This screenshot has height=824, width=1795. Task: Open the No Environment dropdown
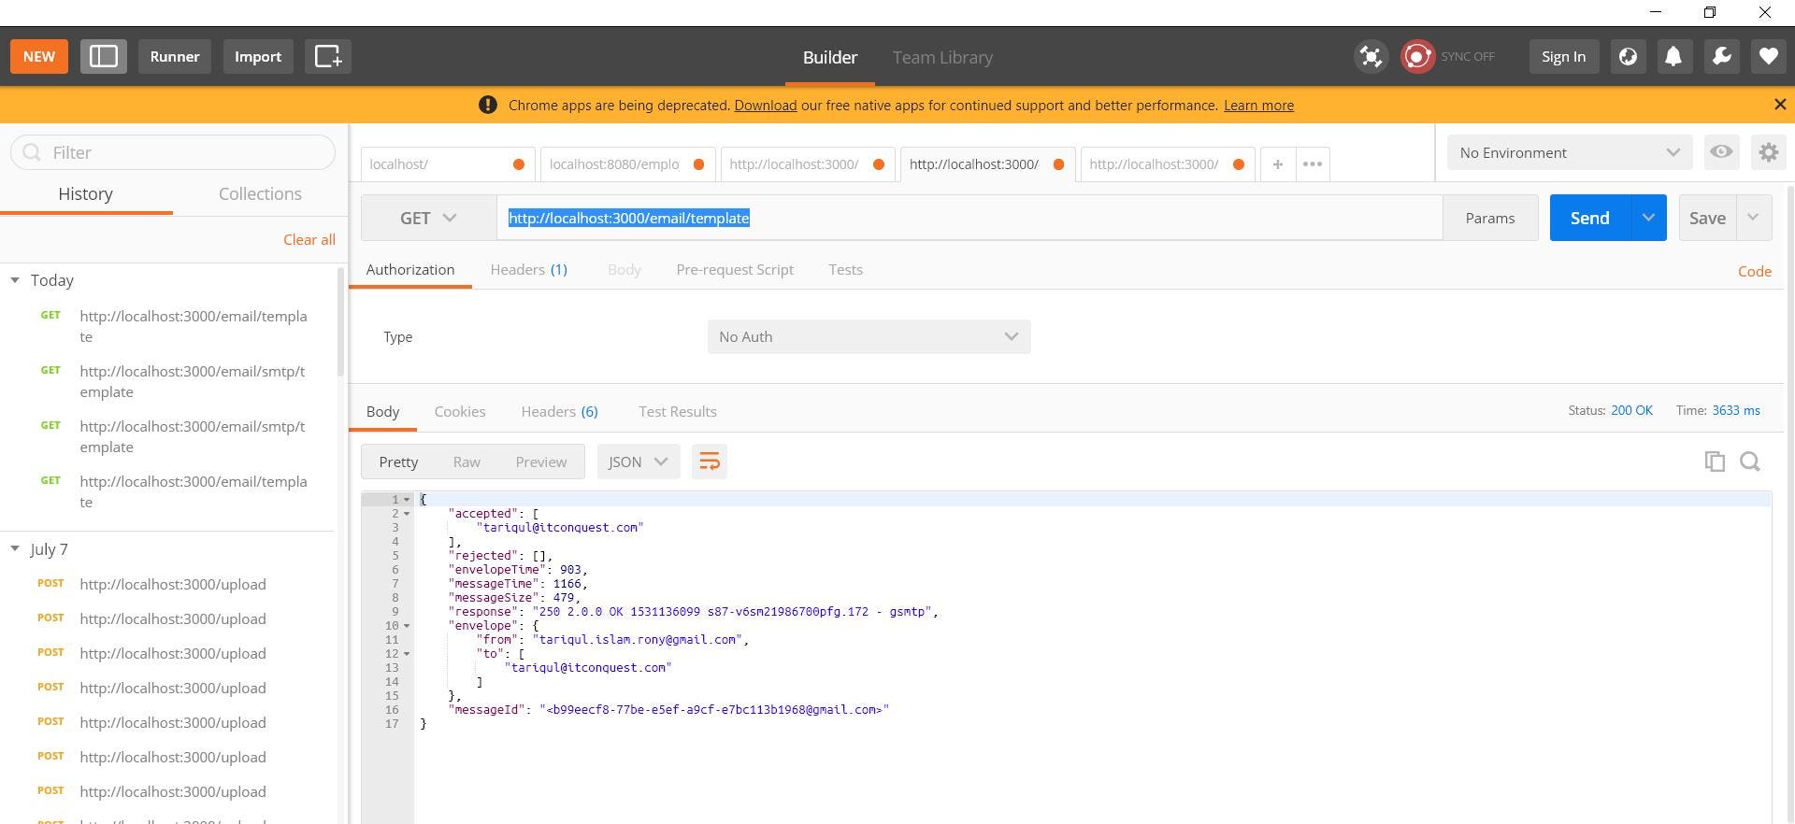click(1570, 152)
